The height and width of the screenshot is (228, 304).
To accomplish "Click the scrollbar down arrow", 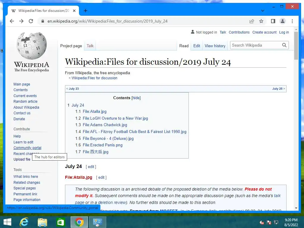I will pos(296,208).
